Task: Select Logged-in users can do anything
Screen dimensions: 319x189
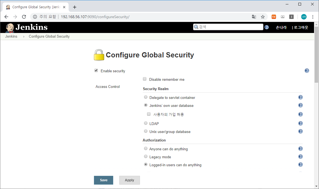Action: pos(146,165)
